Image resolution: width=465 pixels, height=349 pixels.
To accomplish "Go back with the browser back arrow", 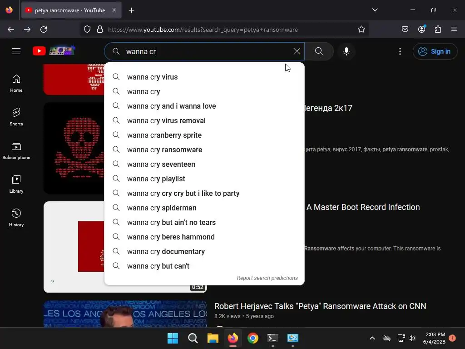I will (x=11, y=30).
